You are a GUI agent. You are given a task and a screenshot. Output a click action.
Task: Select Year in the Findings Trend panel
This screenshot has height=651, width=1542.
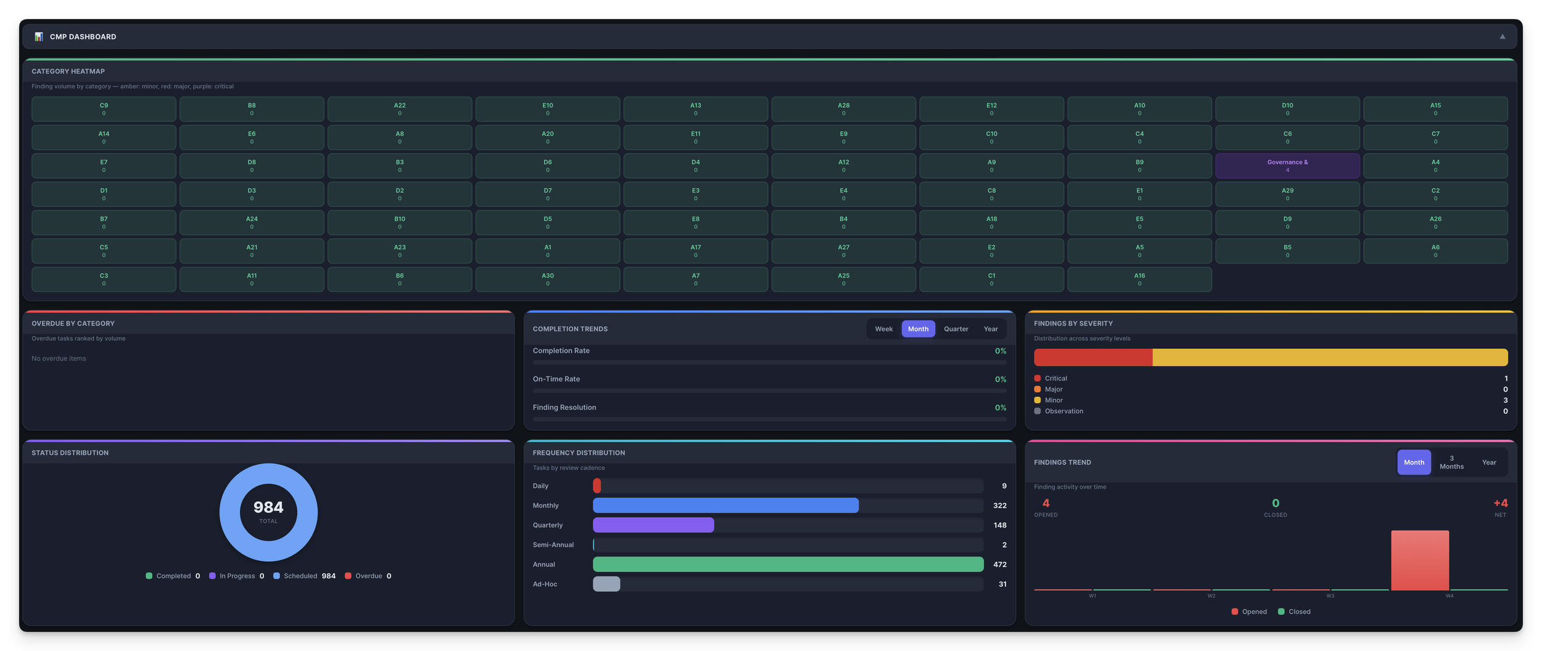click(1490, 462)
